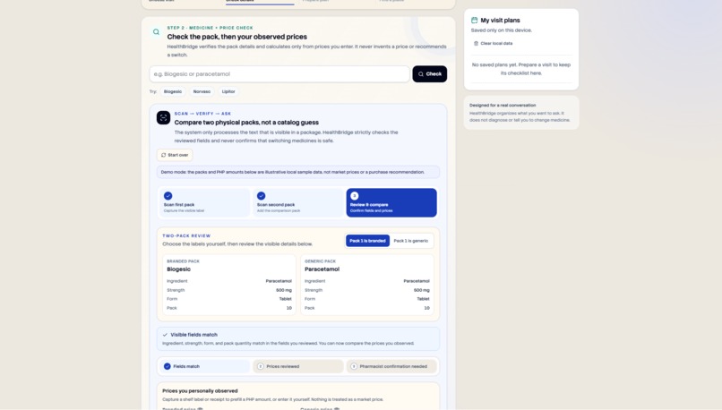Click the My visit plans heading

tap(500, 21)
